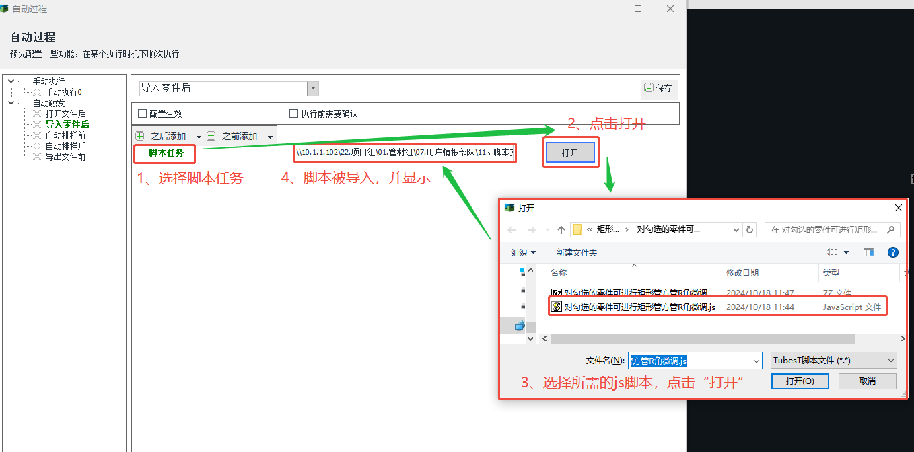The height and width of the screenshot is (452, 914).
Task: Select the 脚本任务 task item
Action: (x=166, y=153)
